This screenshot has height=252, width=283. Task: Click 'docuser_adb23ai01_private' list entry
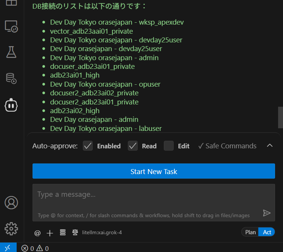[x=92, y=67]
